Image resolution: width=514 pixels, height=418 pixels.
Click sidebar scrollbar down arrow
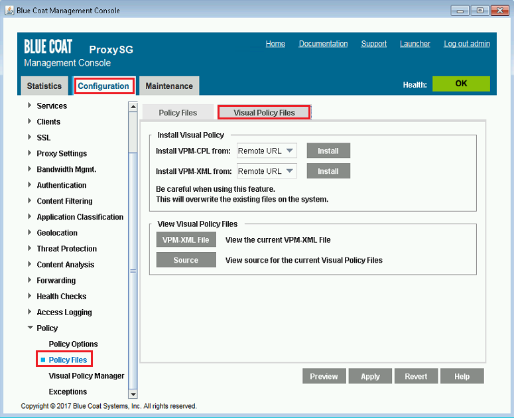(133, 394)
